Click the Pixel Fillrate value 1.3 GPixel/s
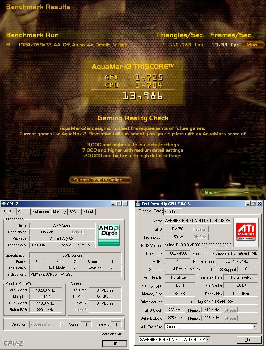Screen dimensions: 266x350 pos(180,277)
